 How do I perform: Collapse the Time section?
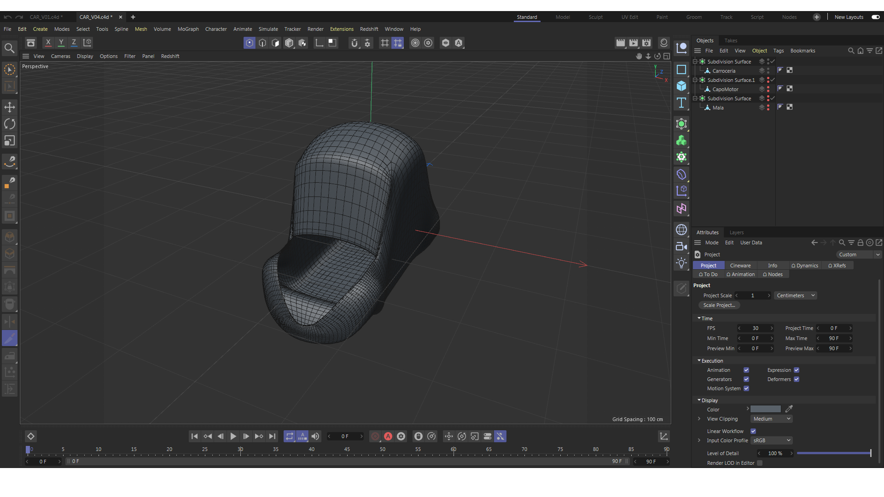[699, 318]
